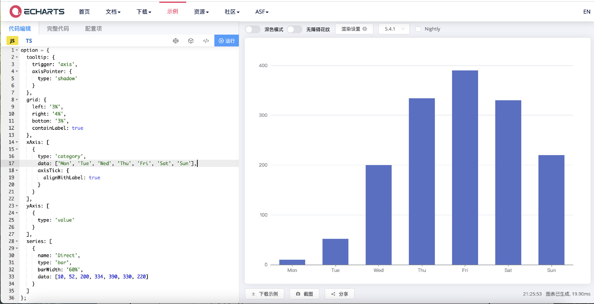
Task: Click the ECharts logo
Action: [37, 12]
